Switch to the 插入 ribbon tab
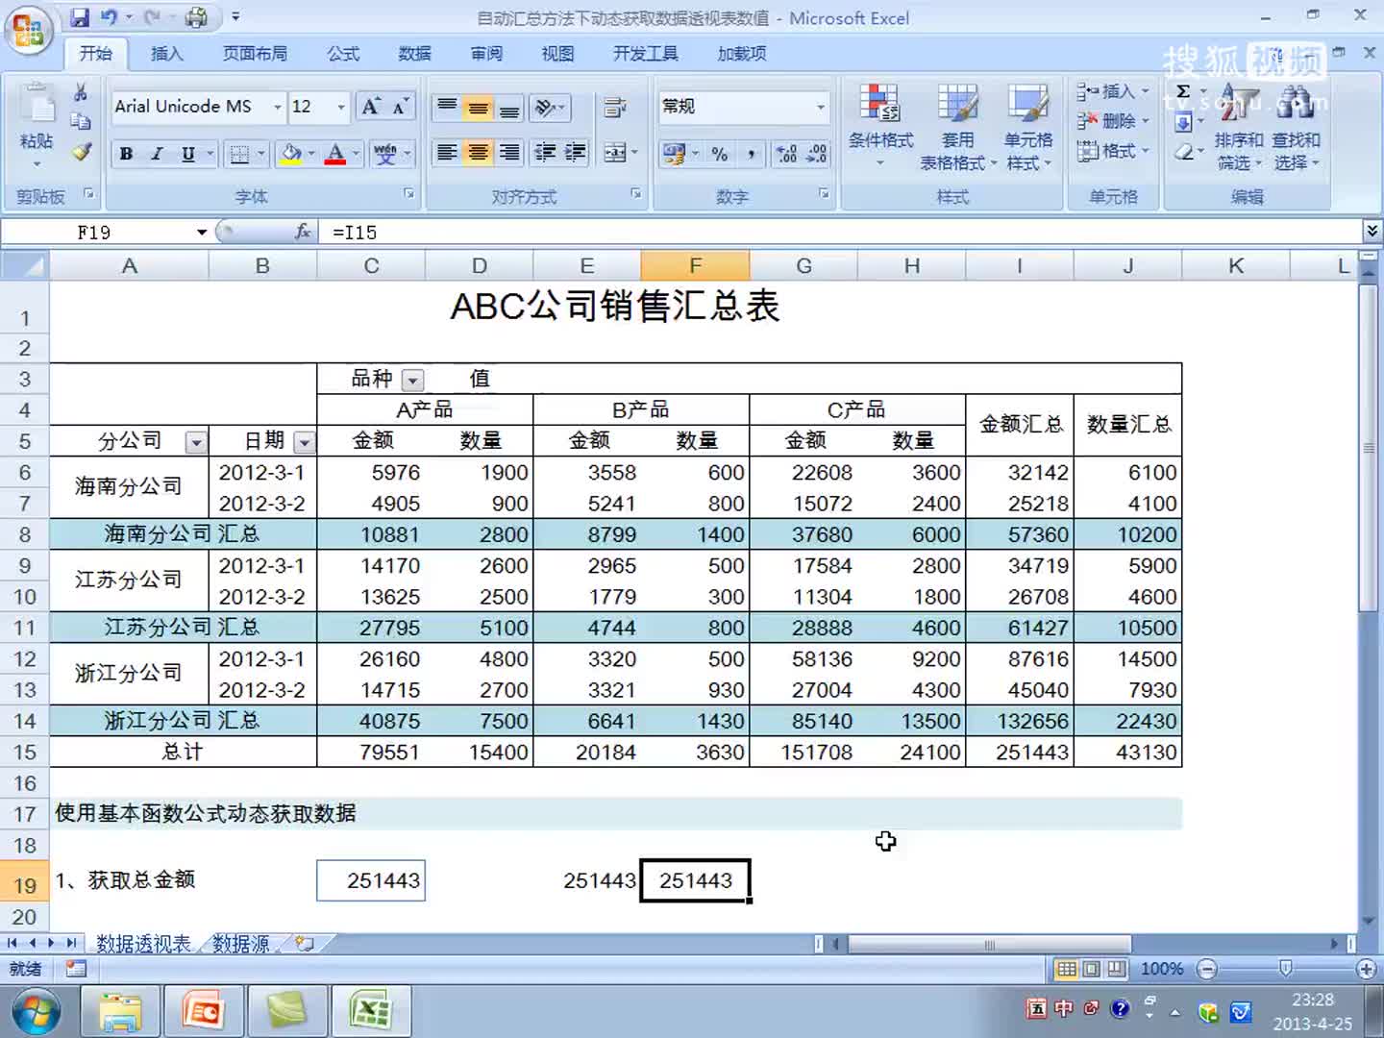 click(166, 54)
